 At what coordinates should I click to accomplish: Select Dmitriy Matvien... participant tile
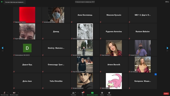click(x=56, y=48)
